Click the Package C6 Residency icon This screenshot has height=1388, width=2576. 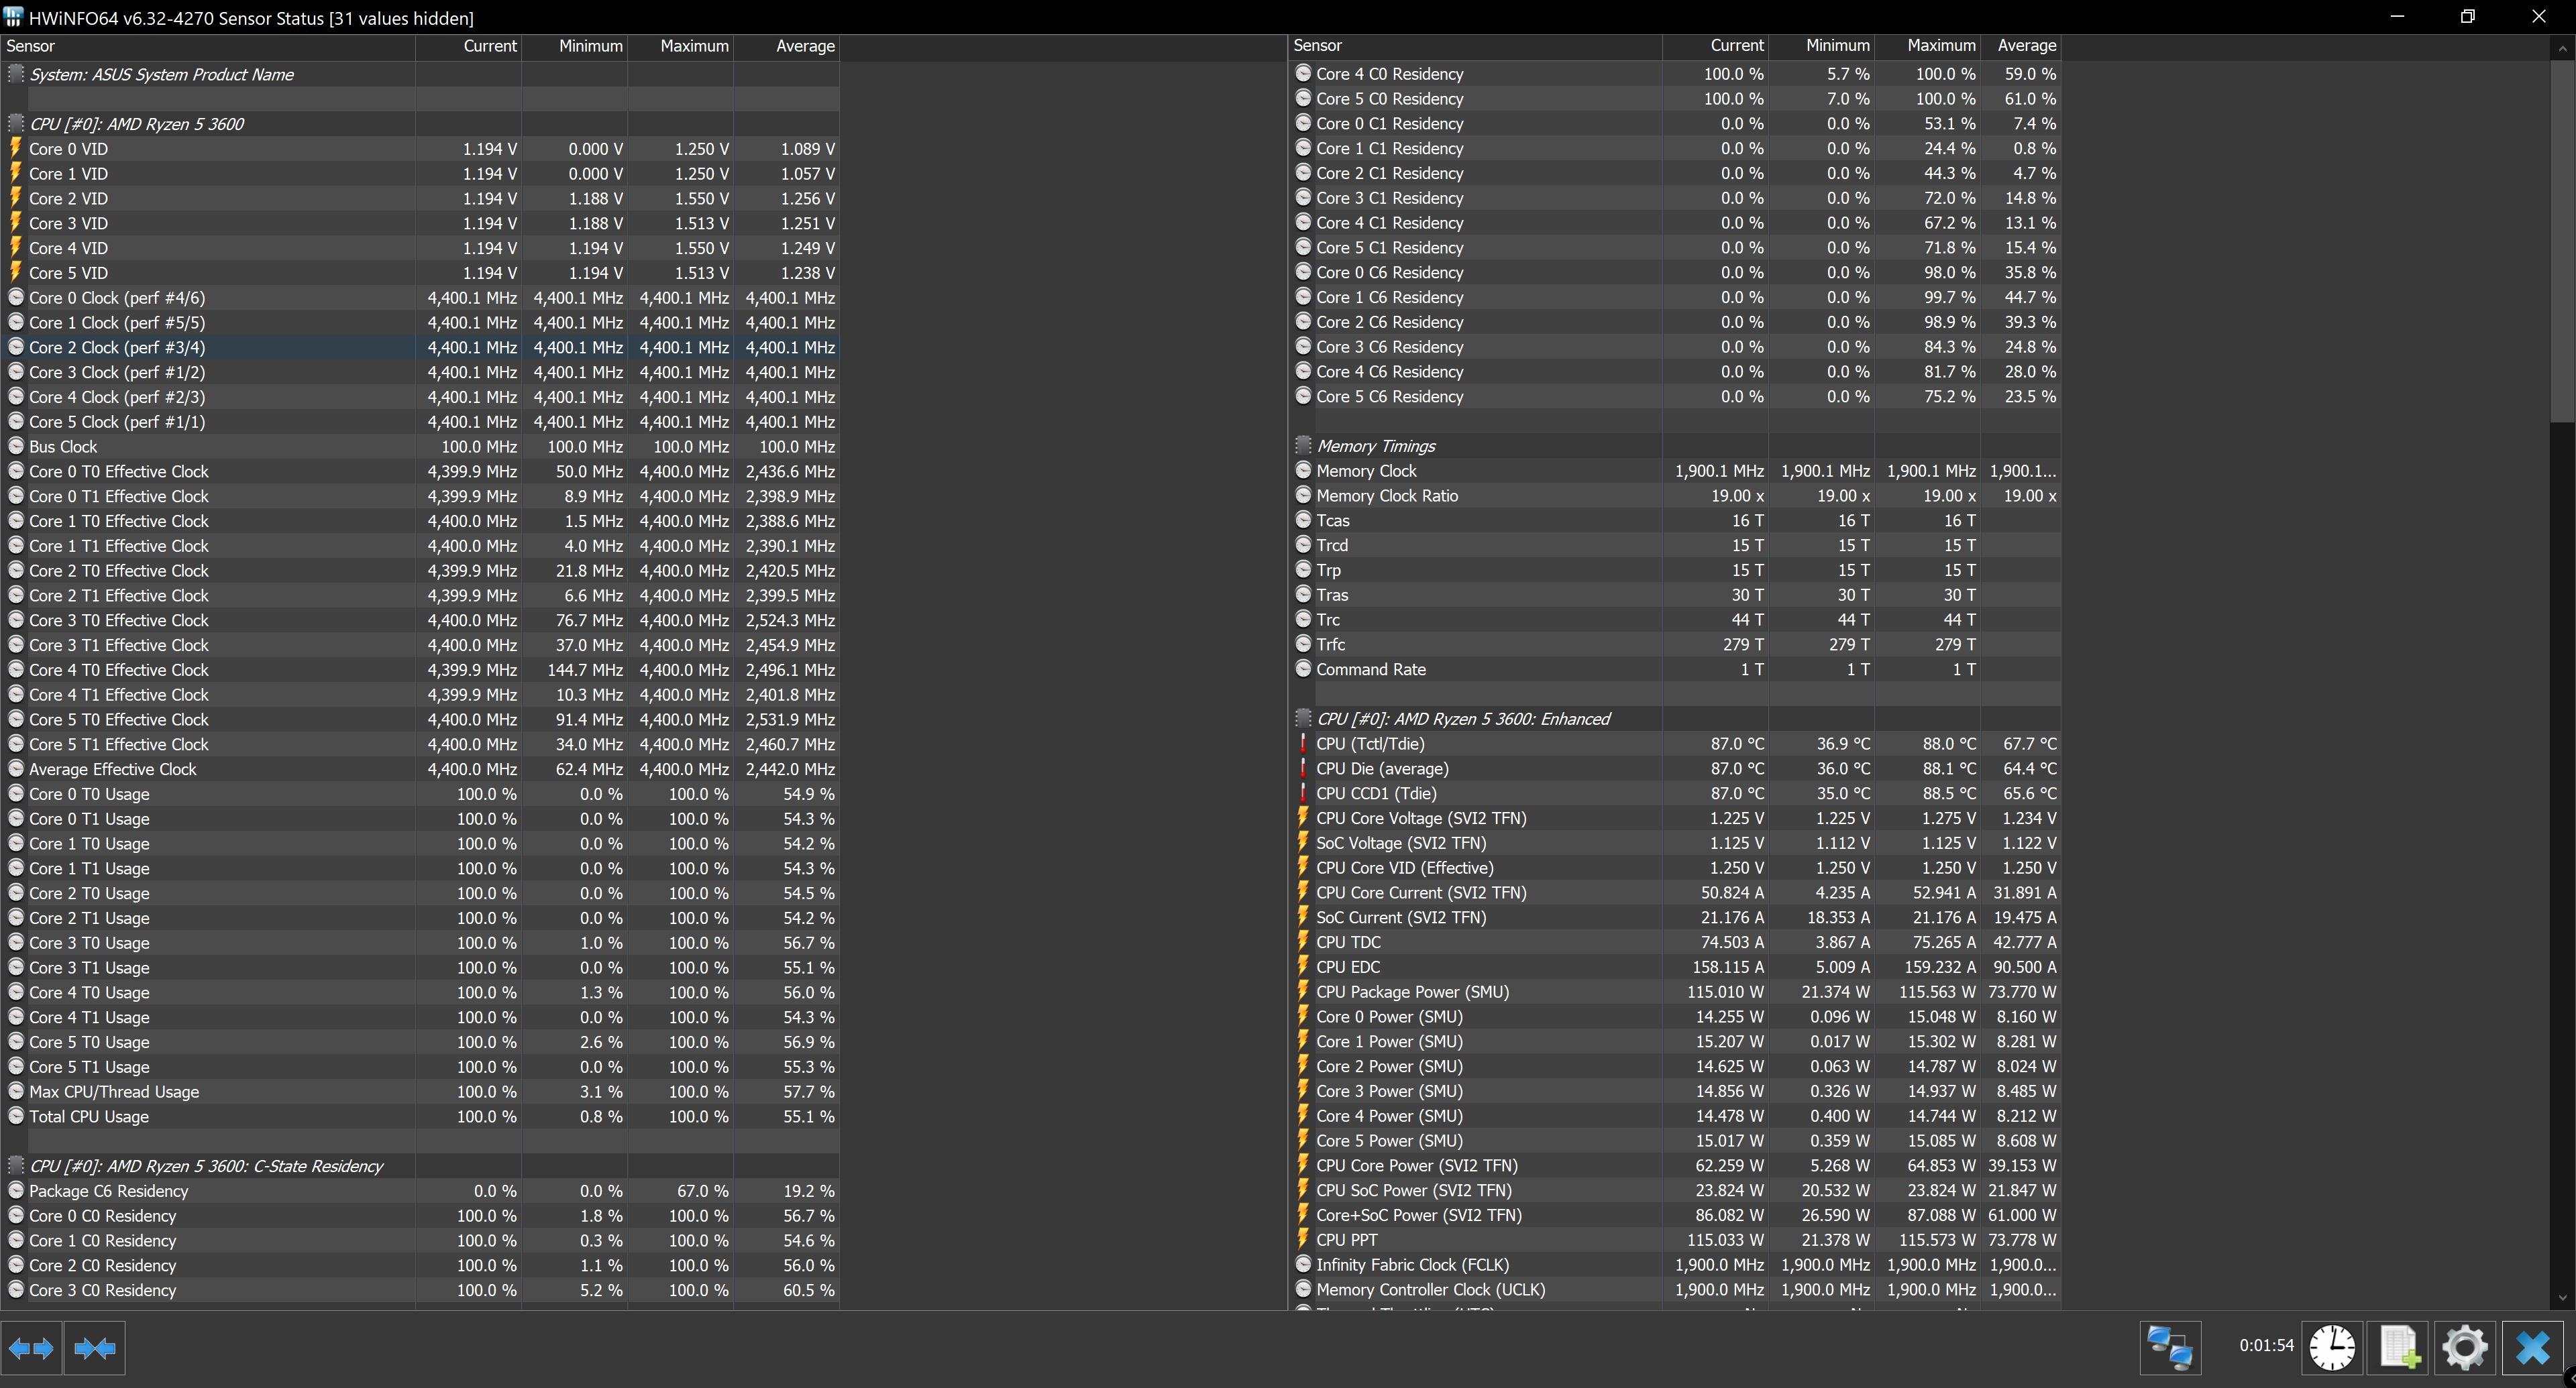coord(15,1190)
